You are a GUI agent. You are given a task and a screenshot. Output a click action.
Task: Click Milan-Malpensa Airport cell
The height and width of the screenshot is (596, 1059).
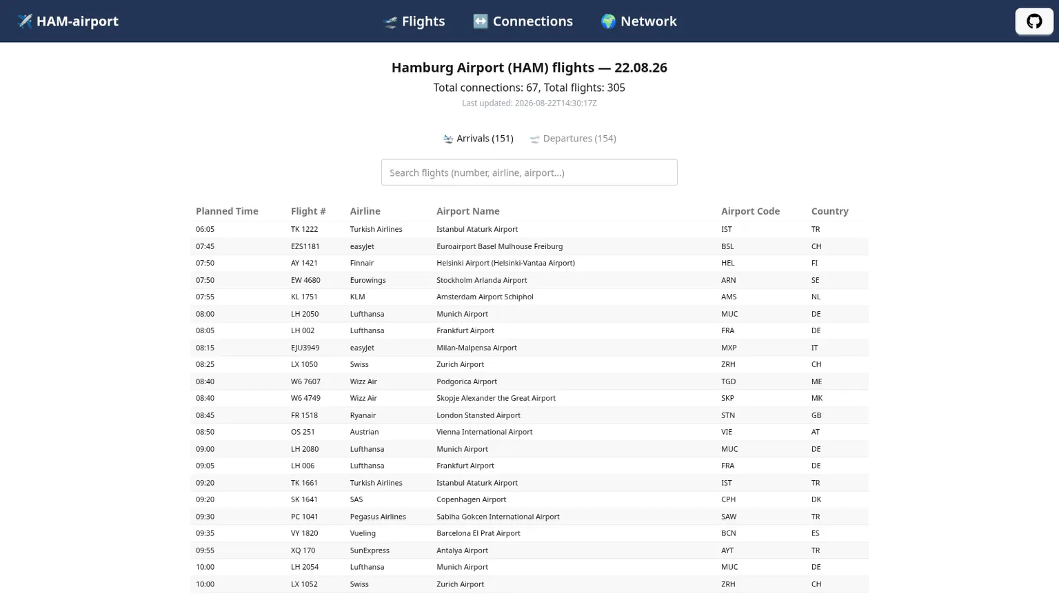point(476,348)
